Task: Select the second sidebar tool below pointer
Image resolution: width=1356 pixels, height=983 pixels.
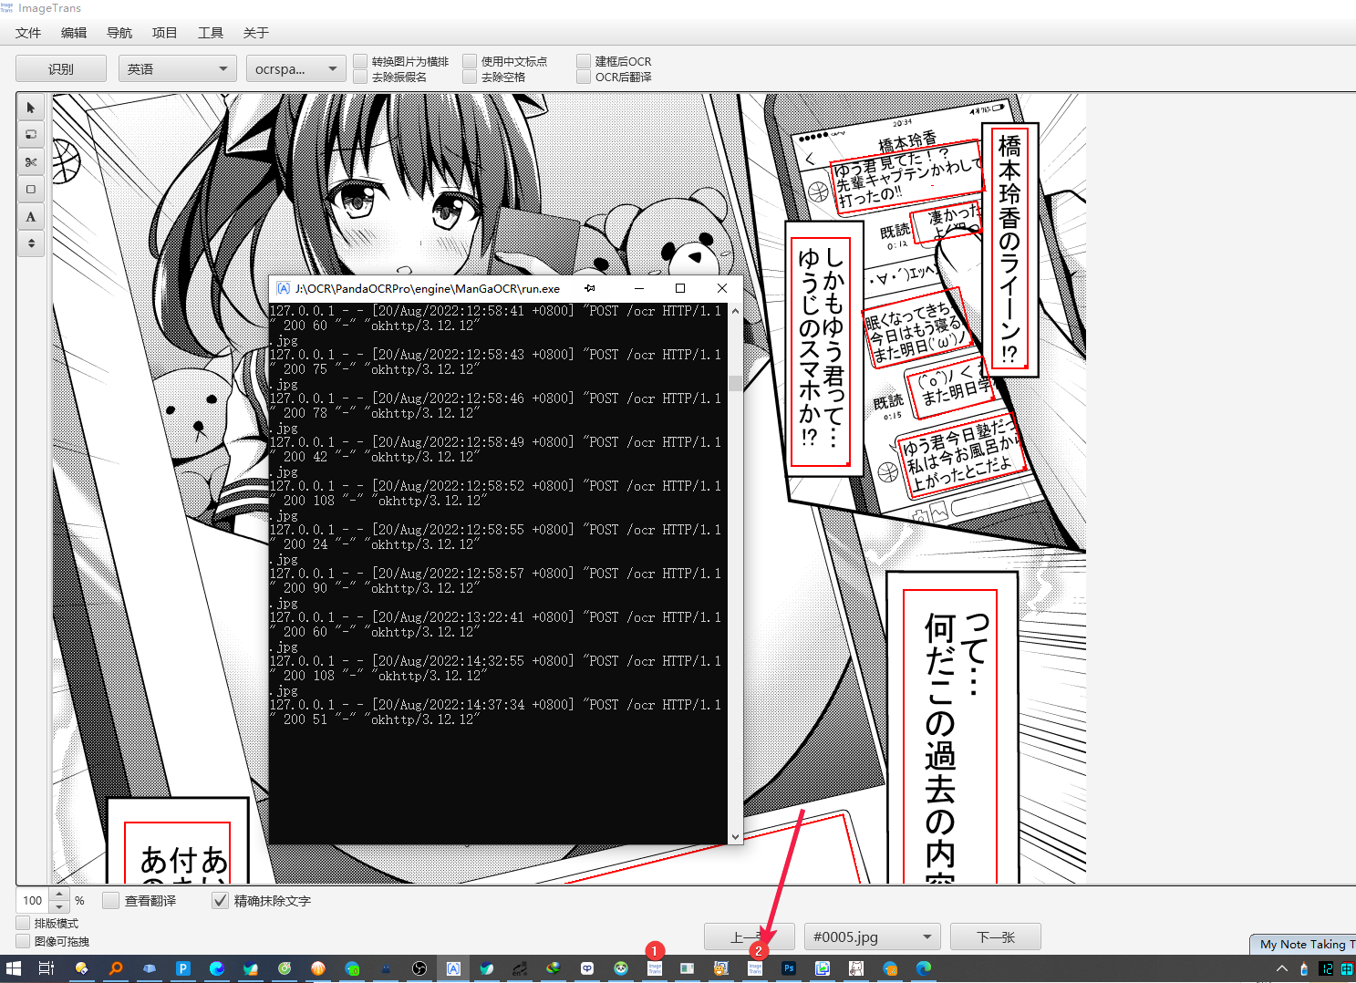Action: pos(31,135)
